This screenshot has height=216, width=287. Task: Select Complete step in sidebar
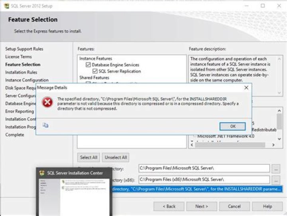pos(15,135)
